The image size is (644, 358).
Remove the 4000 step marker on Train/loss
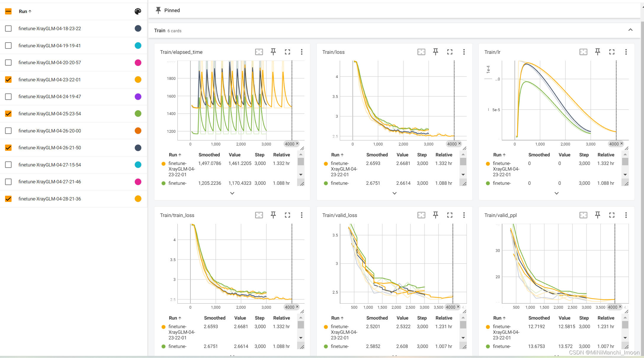click(x=459, y=143)
